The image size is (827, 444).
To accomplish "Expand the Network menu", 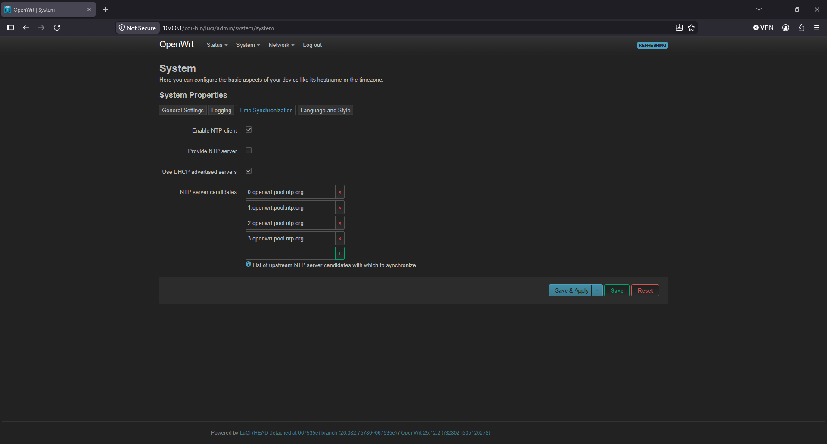I will click(x=281, y=45).
